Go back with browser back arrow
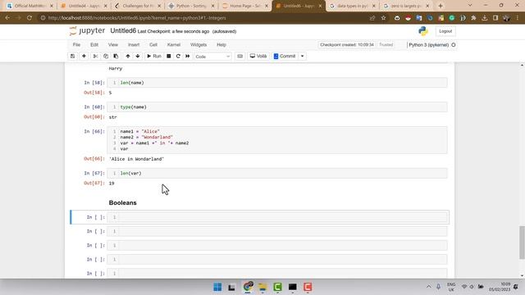 coord(7,18)
